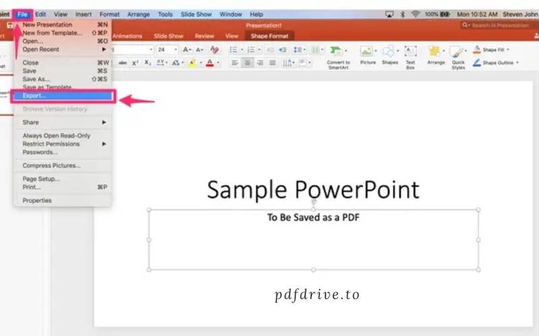
Task: Expand the highlight color dropdown arrow
Action: point(201,62)
